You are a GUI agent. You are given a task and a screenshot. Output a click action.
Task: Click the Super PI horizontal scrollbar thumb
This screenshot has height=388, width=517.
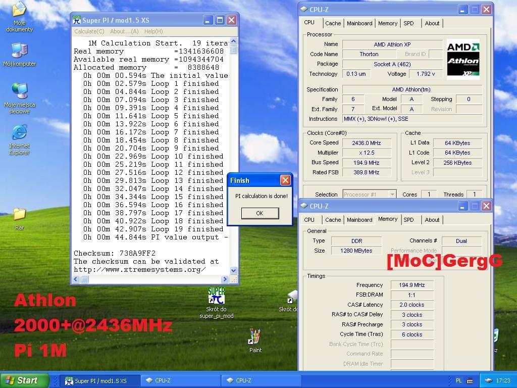pos(84,279)
